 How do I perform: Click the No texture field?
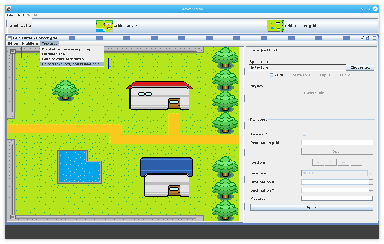297,67
